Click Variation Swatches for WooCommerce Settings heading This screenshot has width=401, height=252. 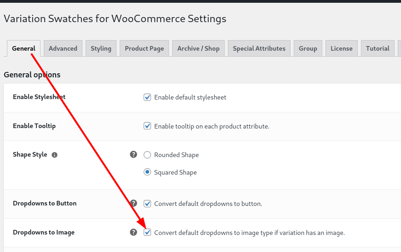pos(115,19)
